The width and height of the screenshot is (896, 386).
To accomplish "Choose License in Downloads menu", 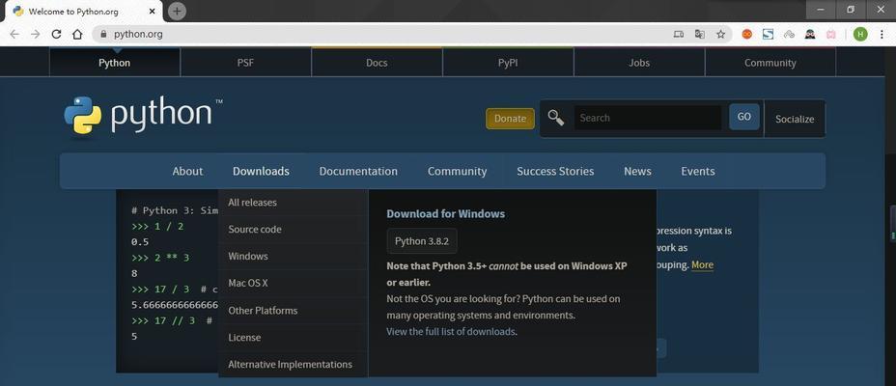I will [x=293, y=337].
